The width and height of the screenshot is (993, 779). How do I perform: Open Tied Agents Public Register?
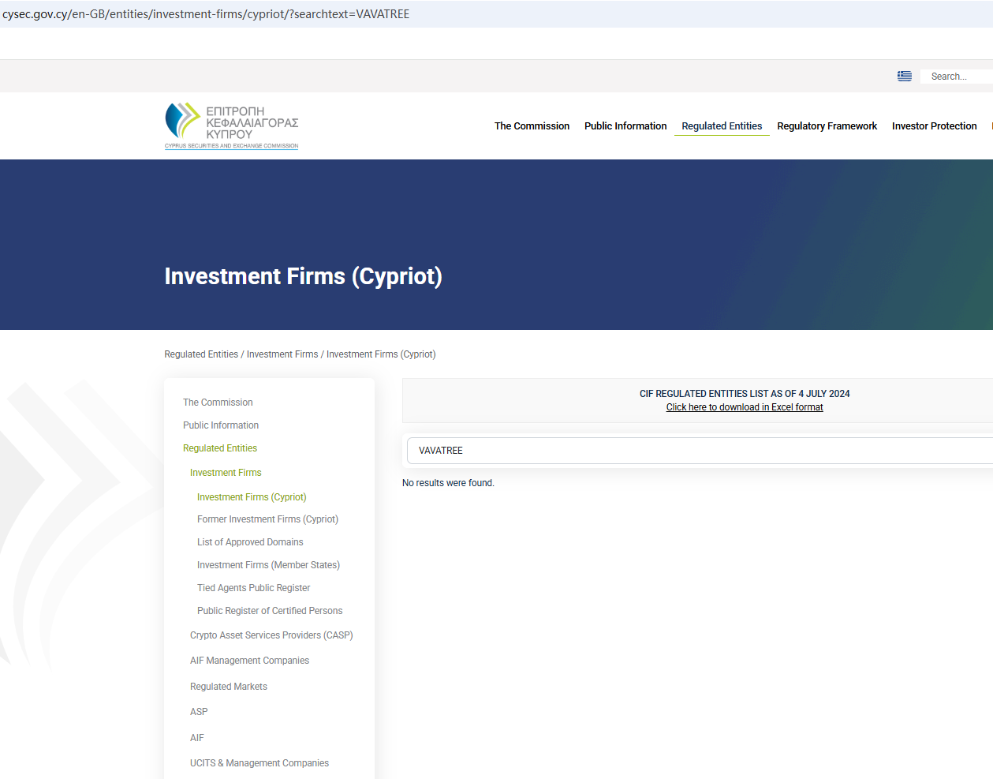point(253,588)
